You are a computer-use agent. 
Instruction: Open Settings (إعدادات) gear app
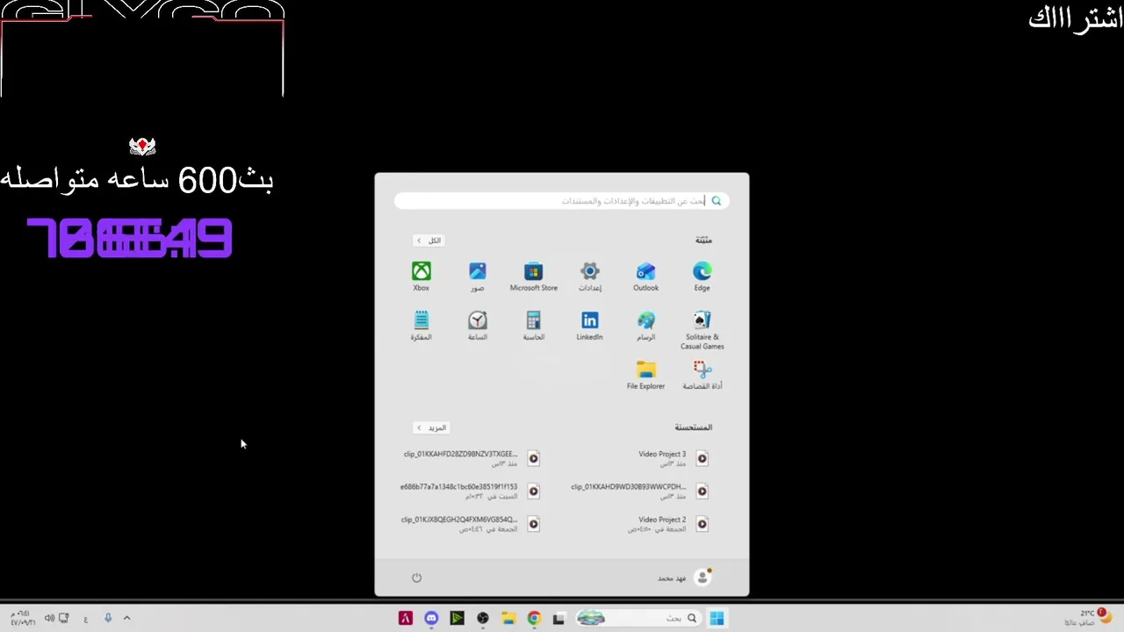(x=590, y=276)
